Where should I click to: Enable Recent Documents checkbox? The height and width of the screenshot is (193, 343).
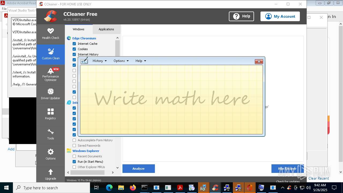pyautogui.click(x=74, y=156)
